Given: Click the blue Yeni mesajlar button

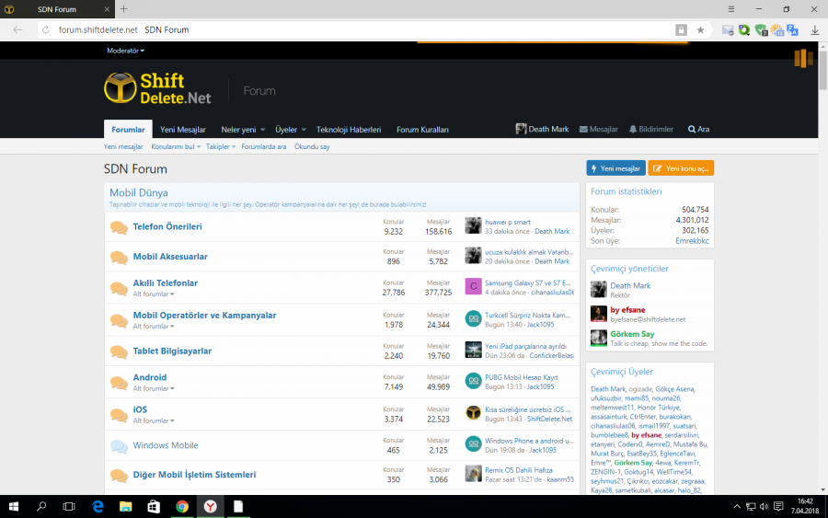Looking at the screenshot, I should [615, 168].
